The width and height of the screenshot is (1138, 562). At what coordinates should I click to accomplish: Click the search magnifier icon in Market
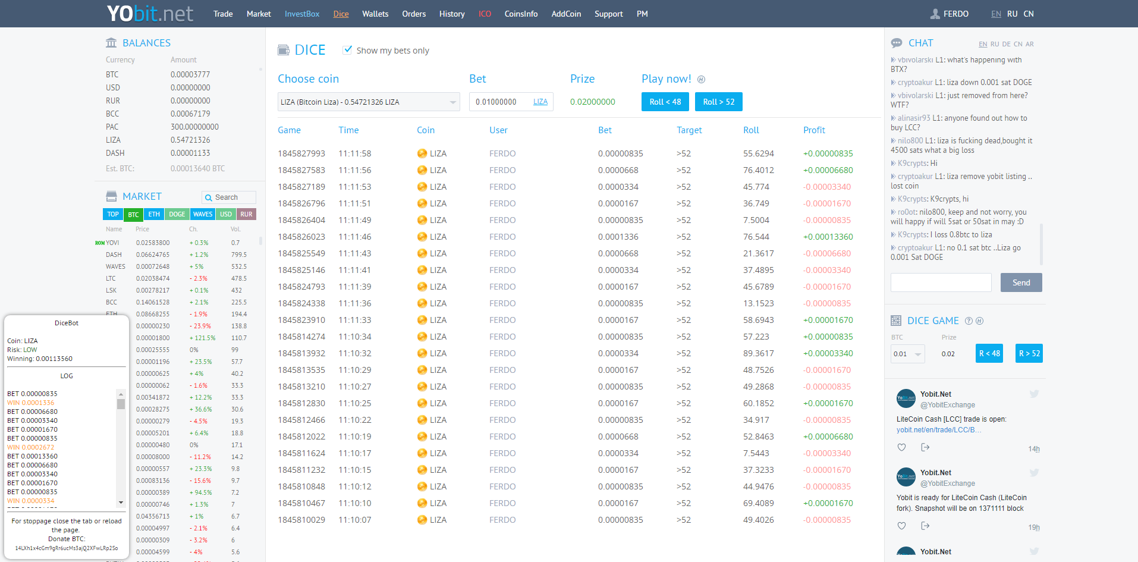(209, 197)
